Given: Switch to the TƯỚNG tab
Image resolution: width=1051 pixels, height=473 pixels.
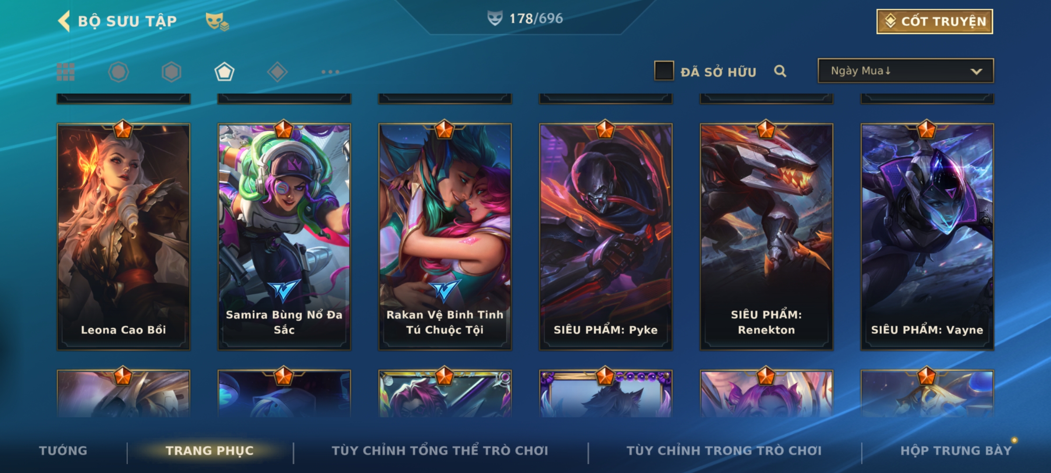Looking at the screenshot, I should pos(63,450).
